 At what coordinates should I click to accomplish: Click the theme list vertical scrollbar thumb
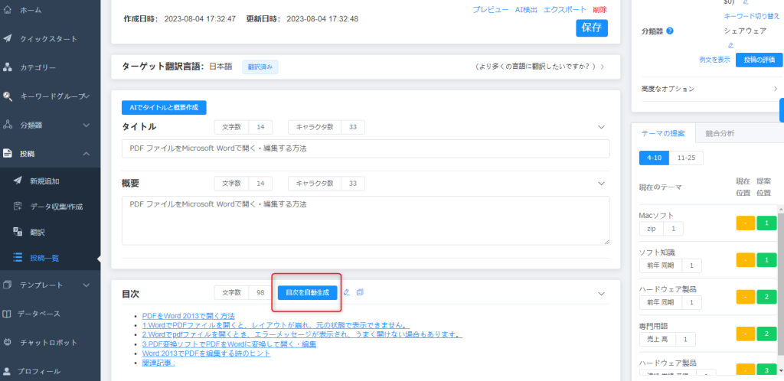[x=780, y=284]
